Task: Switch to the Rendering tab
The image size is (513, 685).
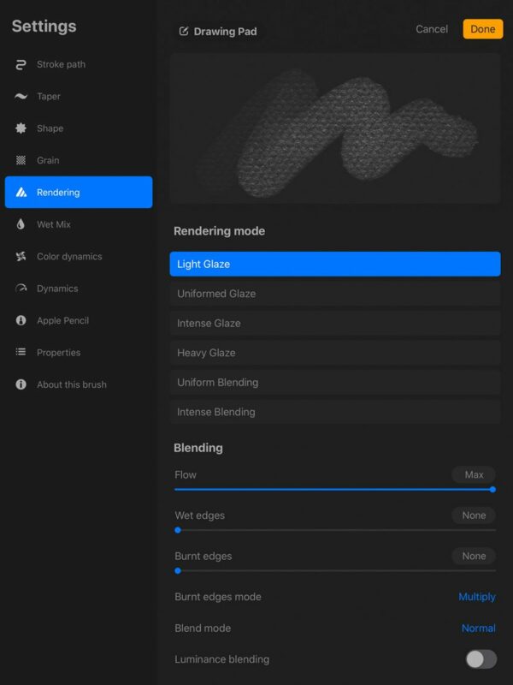Action: tap(79, 193)
